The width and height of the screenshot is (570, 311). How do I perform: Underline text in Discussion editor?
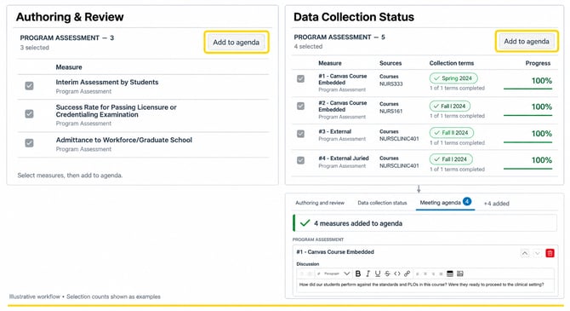point(378,274)
